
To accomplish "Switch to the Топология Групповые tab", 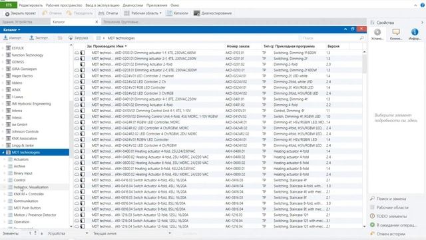I will pyautogui.click(x=121, y=22).
